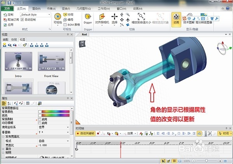Open the 几何图形(G) ribbon tab
The height and width of the screenshot is (164, 233).
pos(83,9)
